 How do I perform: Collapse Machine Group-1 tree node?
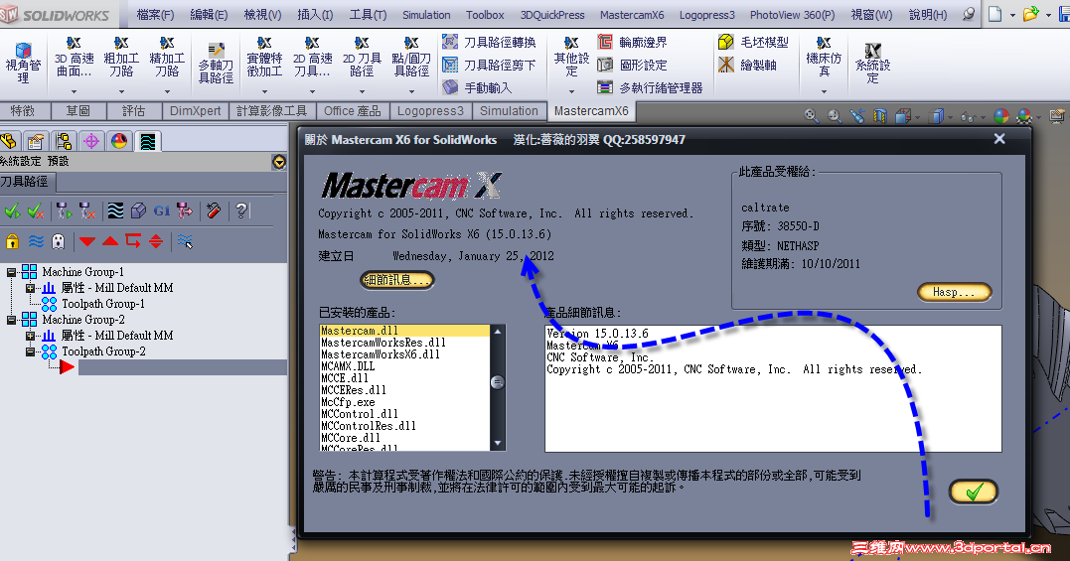pos(12,272)
